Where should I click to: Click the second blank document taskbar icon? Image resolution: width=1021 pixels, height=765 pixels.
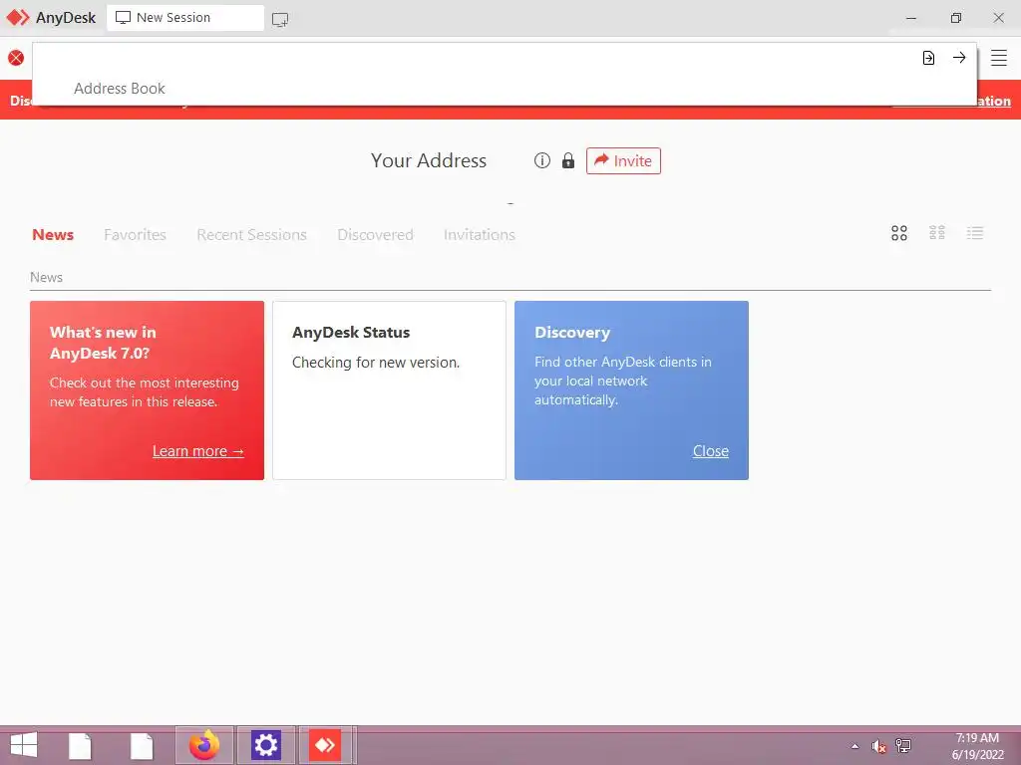point(142,745)
